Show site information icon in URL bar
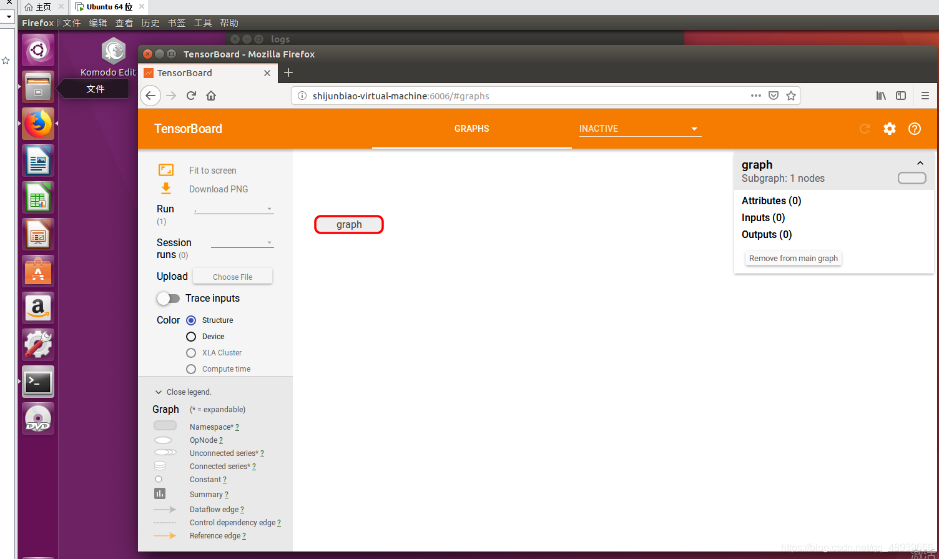 point(302,96)
